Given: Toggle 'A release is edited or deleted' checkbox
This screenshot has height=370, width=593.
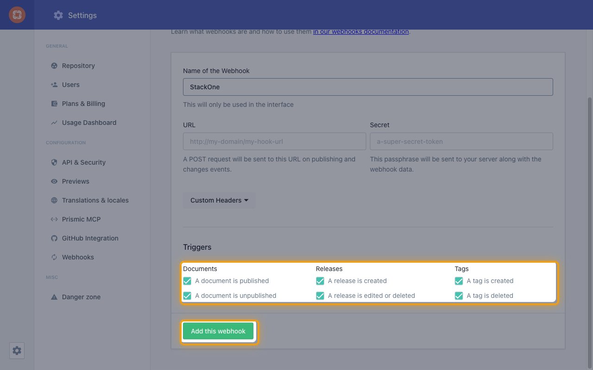Looking at the screenshot, I should [320, 296].
